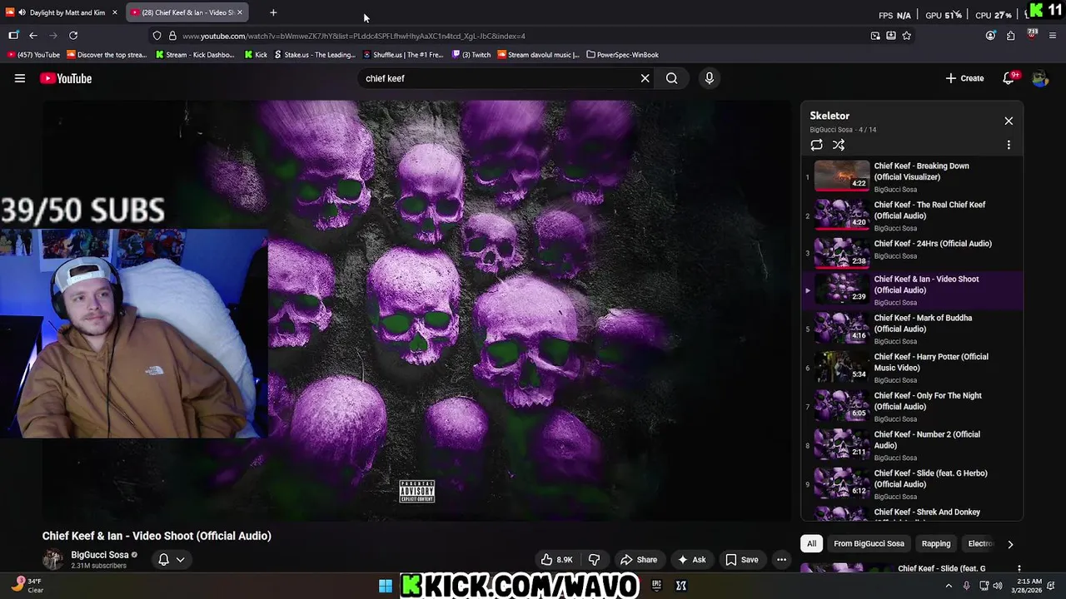
Task: Close the Daylight by Matt and Kim tab
Action: [x=115, y=12]
